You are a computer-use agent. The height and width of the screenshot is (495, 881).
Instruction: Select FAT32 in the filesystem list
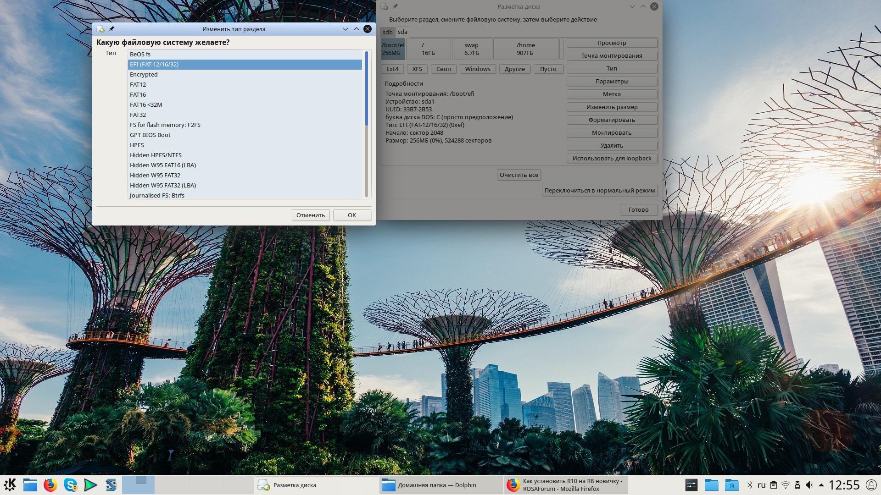(138, 115)
